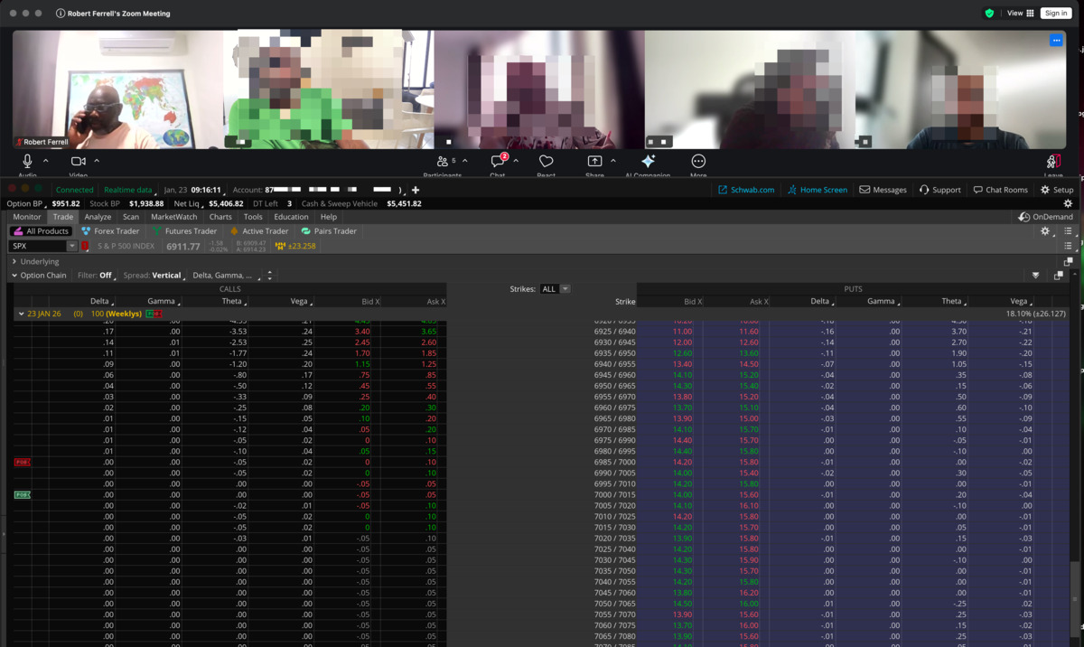The image size is (1084, 647).
Task: Open the SPX symbol dropdown arrow
Action: click(72, 247)
